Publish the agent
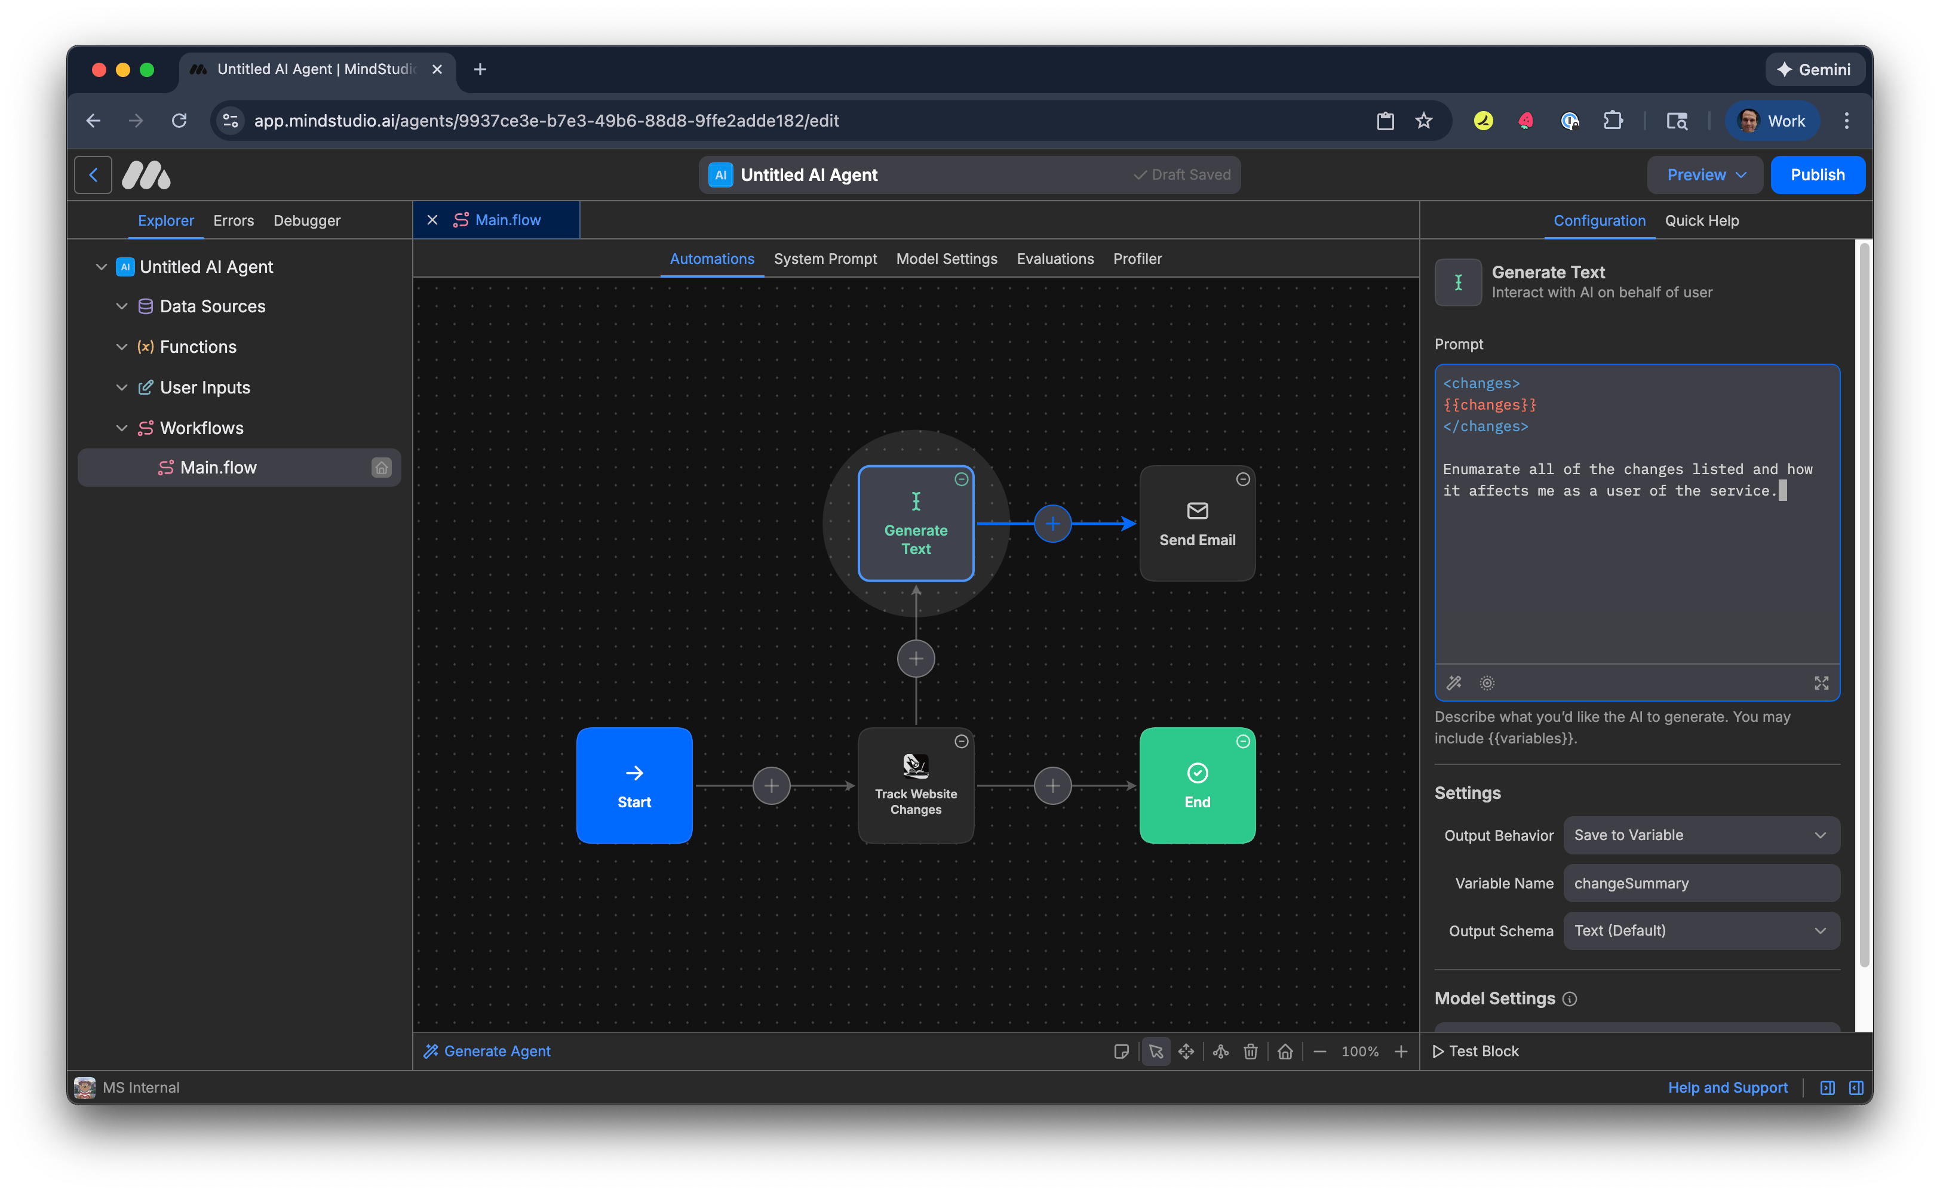Viewport: 1940px width, 1193px height. click(1818, 174)
